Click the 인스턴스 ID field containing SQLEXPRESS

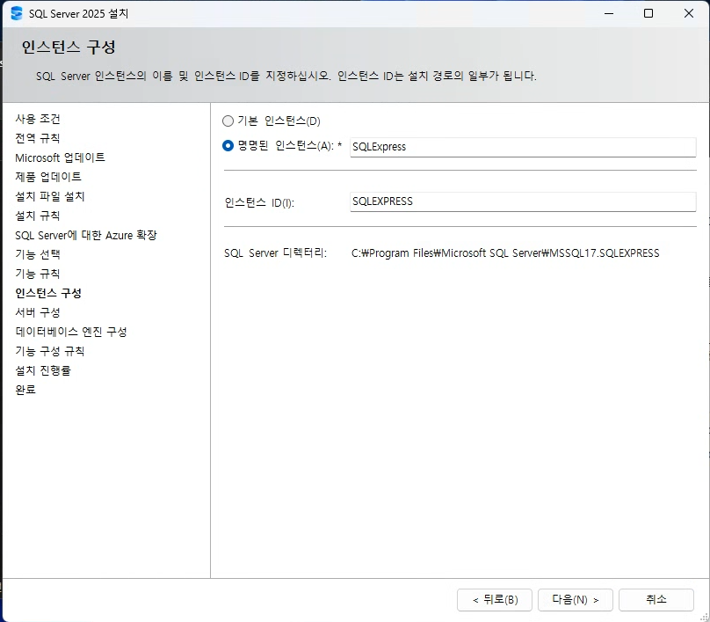coord(523,201)
